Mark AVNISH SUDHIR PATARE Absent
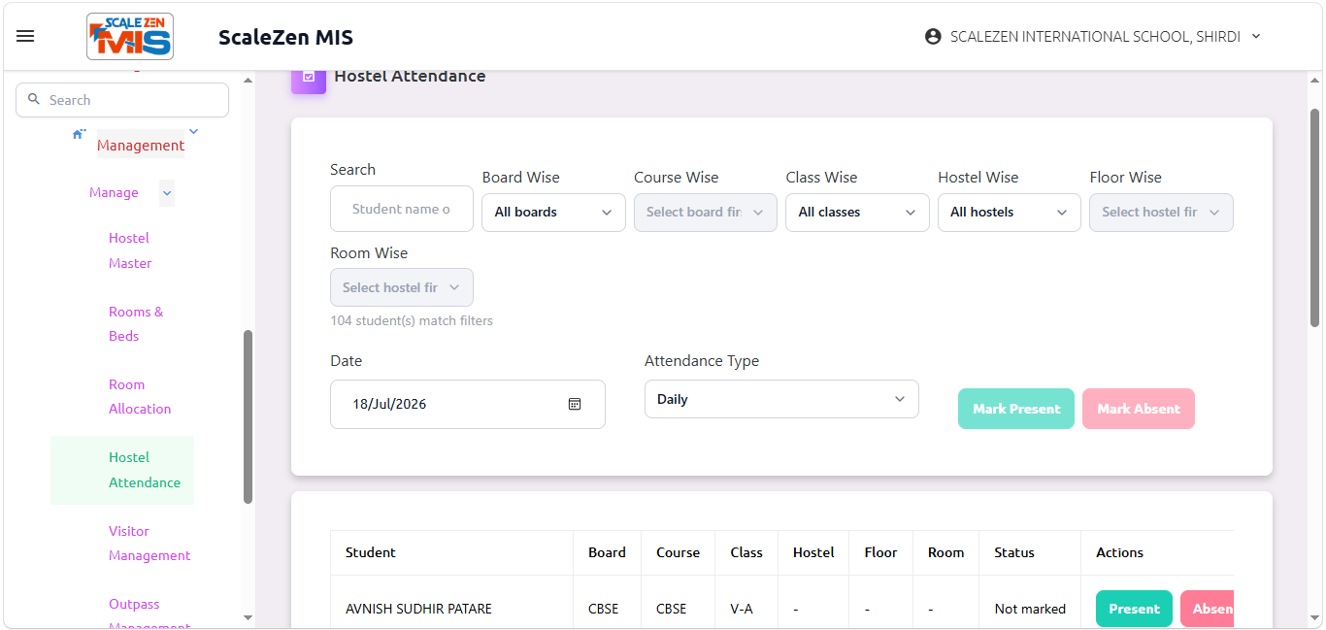This screenshot has height=630, width=1326. tap(1208, 609)
